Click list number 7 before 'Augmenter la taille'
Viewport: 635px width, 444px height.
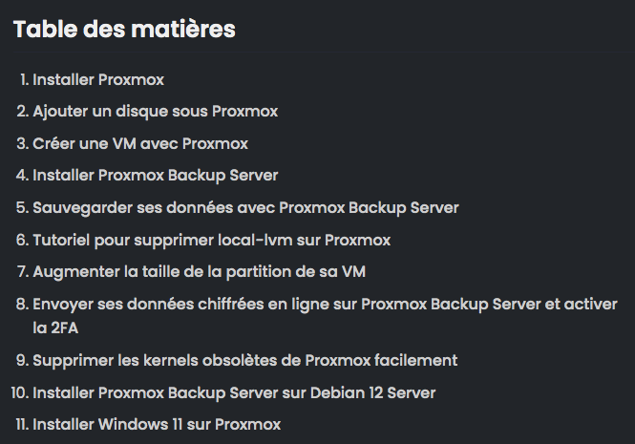point(23,272)
